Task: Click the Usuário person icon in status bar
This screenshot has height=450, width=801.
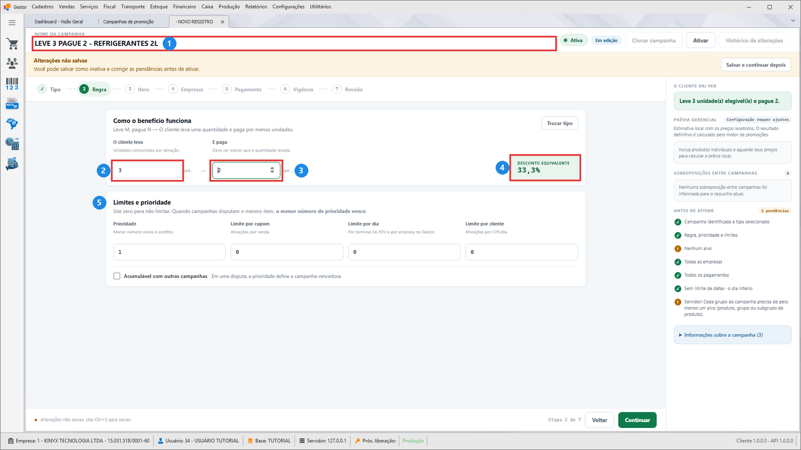Action: 161,441
